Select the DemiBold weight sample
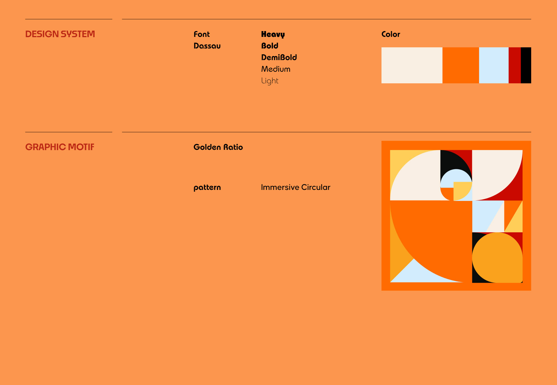 click(279, 57)
